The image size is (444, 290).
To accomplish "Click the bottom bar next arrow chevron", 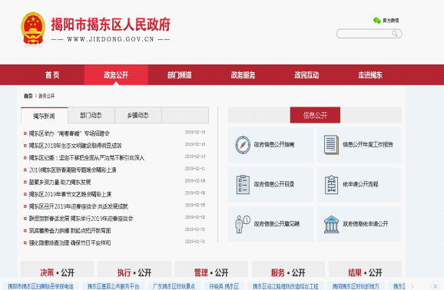I will 413,286.
